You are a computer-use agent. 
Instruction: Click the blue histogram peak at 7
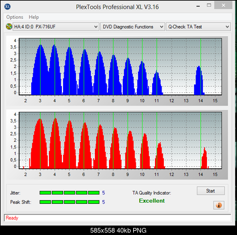(x=100, y=73)
